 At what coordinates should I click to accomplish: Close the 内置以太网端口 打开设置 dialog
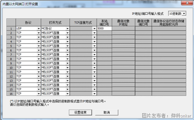[x=187, y=3]
